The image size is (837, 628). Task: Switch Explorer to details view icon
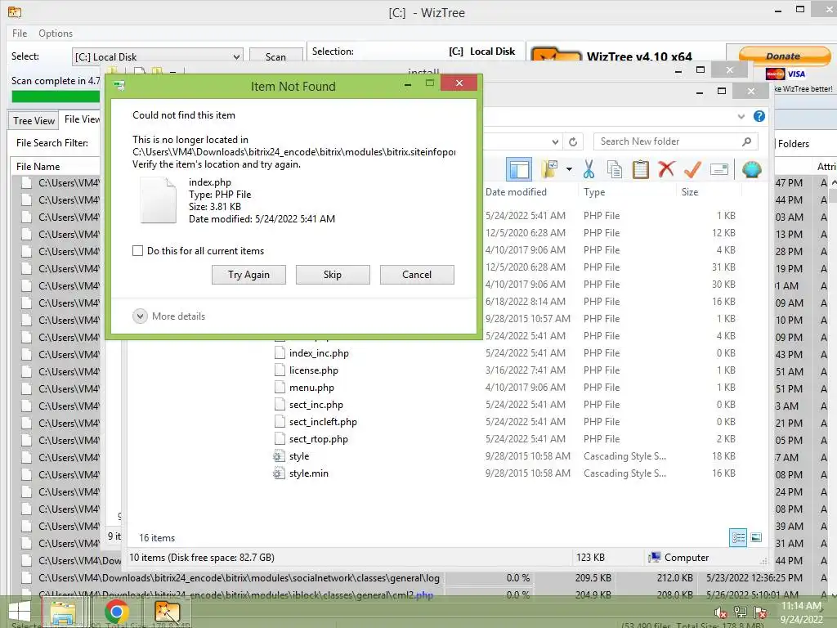click(x=738, y=538)
